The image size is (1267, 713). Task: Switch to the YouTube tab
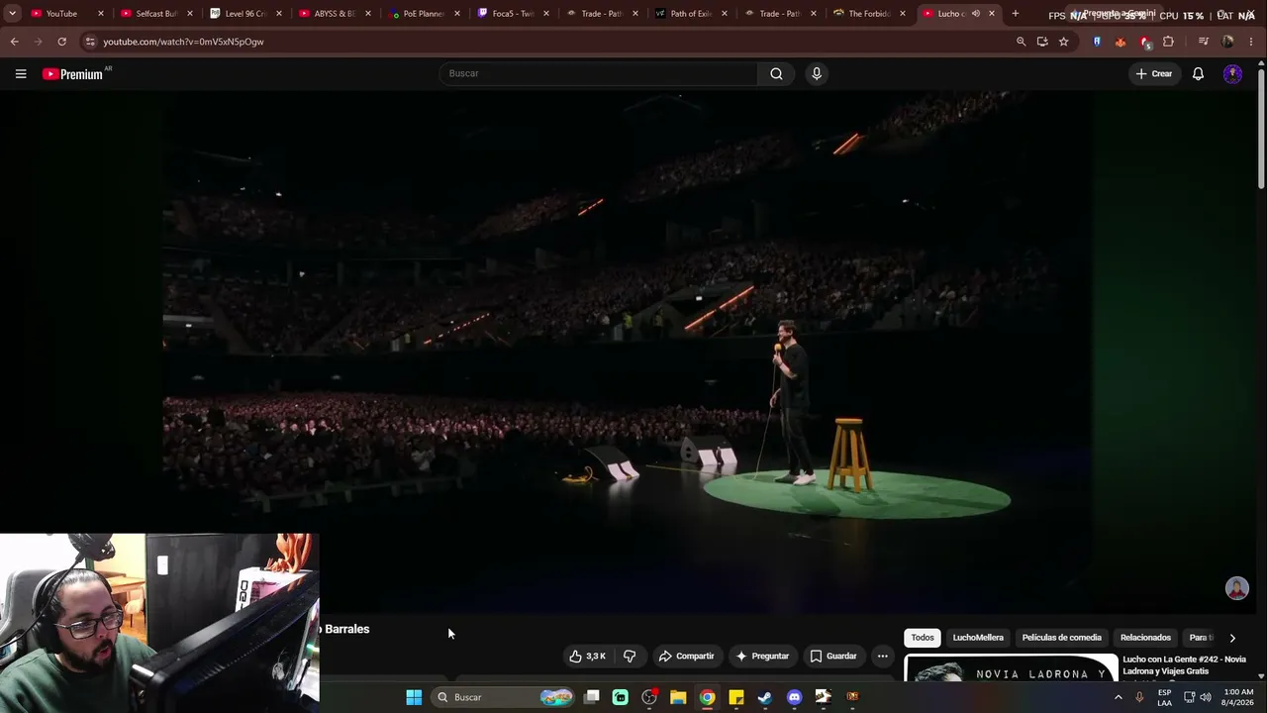click(x=67, y=14)
